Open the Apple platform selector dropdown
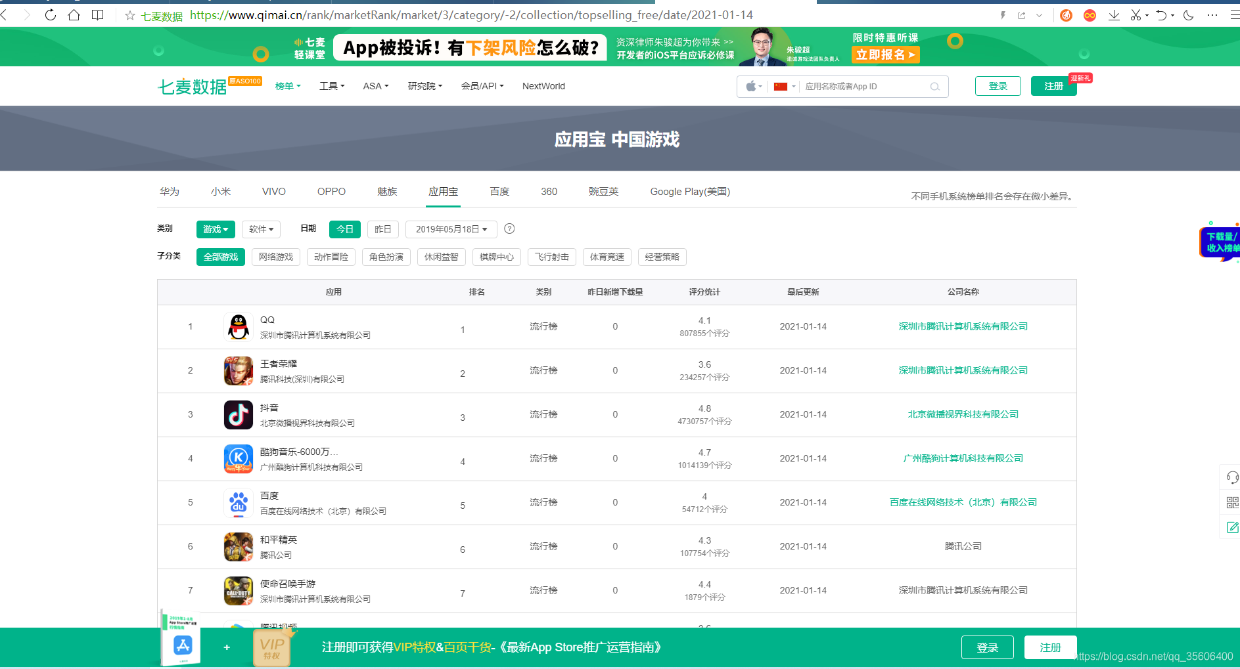The height and width of the screenshot is (669, 1240). 754,87
